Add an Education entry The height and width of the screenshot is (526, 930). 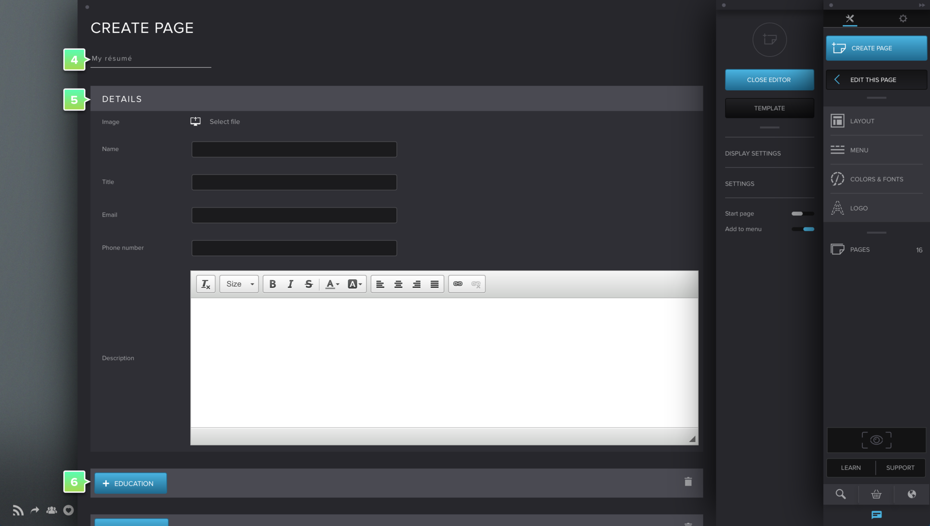click(131, 483)
